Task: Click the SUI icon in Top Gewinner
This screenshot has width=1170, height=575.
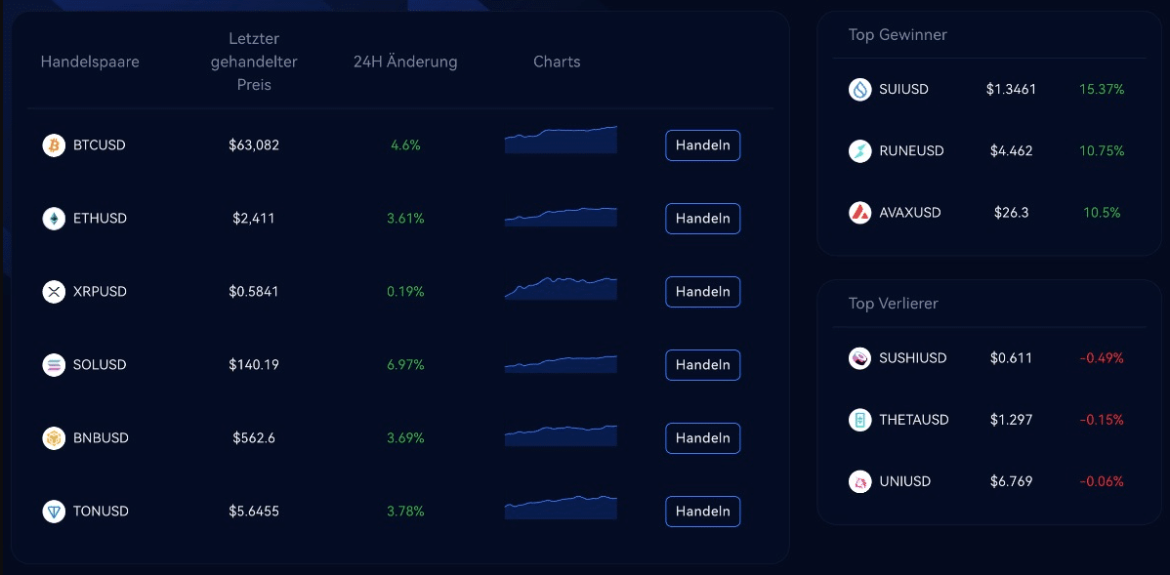Action: click(x=860, y=90)
